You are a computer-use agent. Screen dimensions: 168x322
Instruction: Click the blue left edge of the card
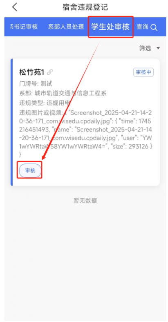click(12, 122)
